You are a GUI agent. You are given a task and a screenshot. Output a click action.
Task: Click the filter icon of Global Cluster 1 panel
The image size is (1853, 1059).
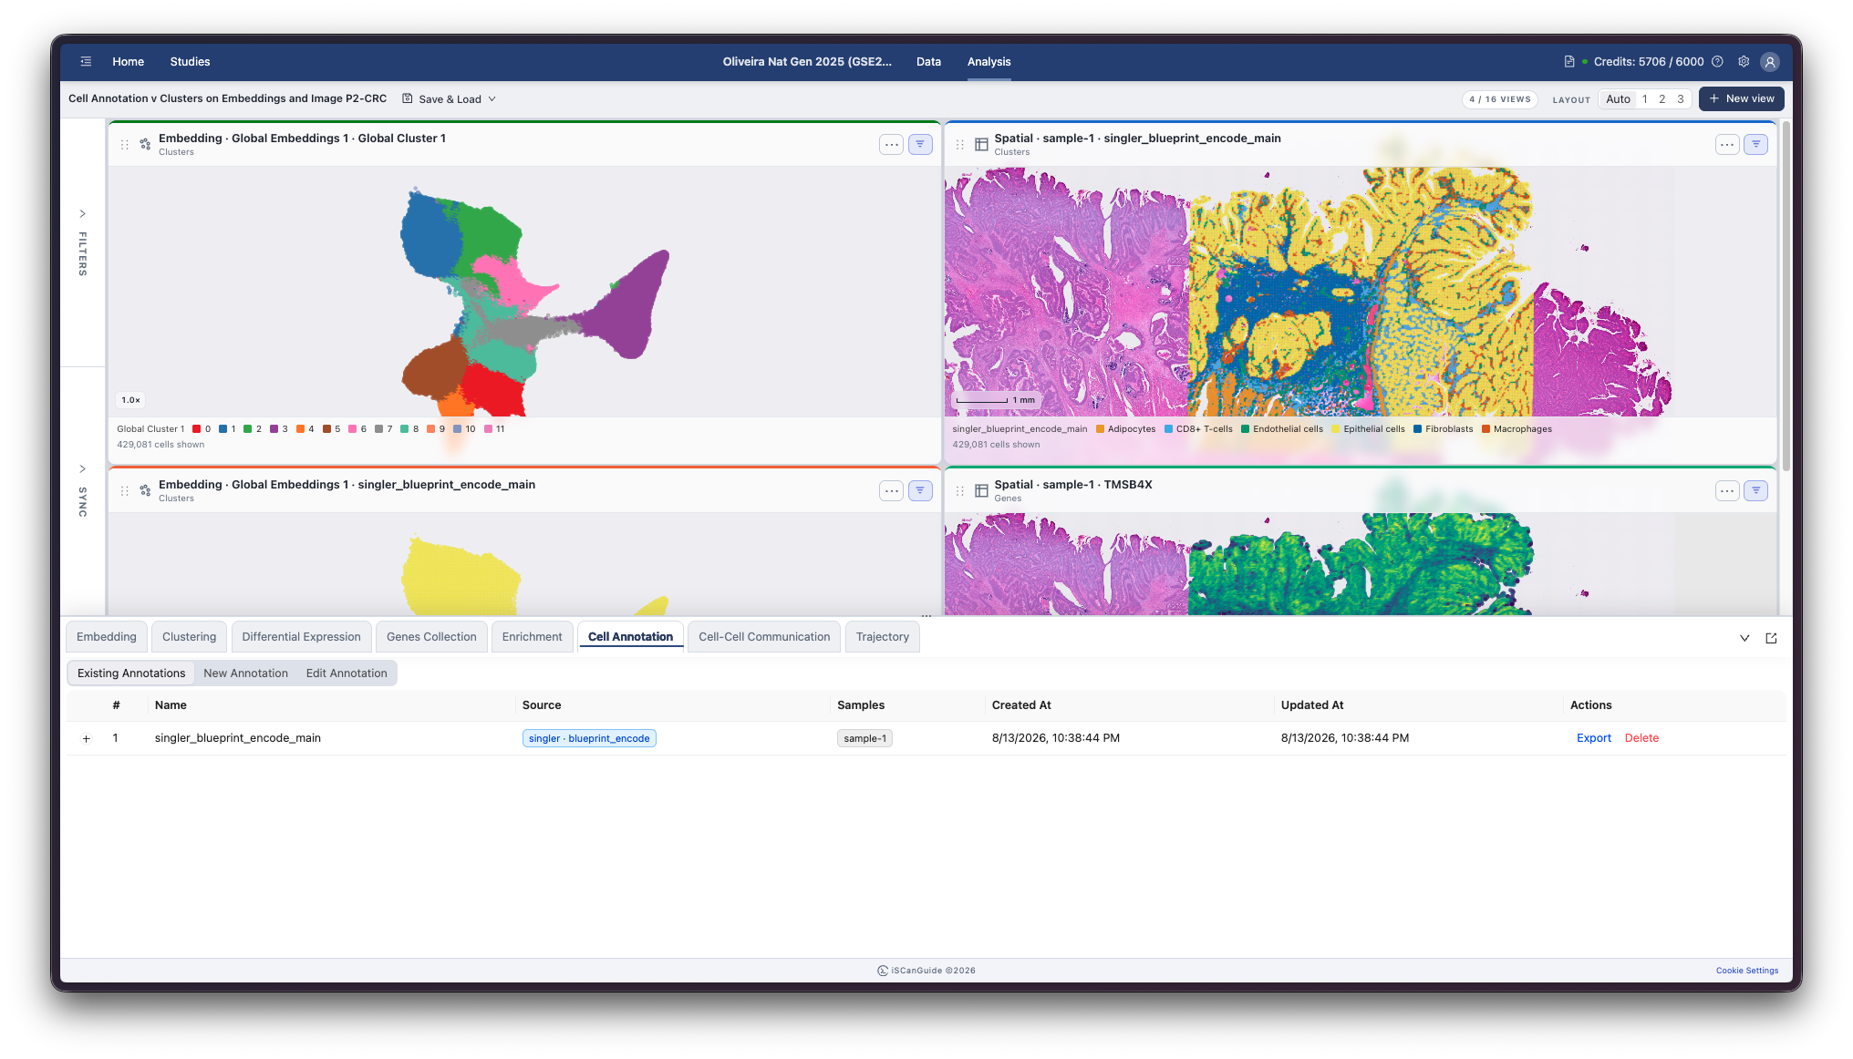tap(920, 144)
